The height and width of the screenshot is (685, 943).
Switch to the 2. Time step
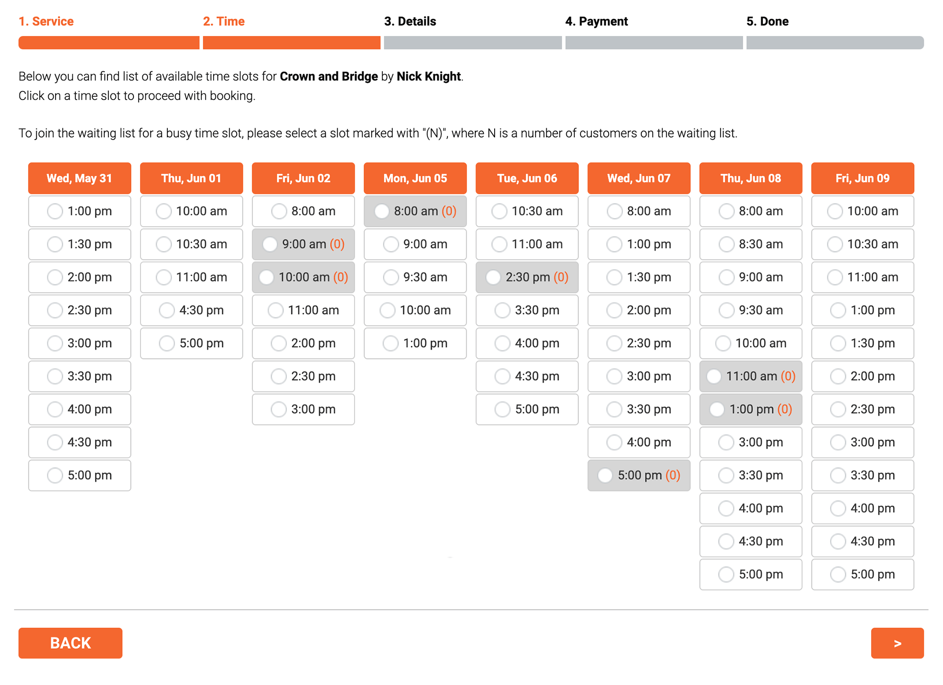pyautogui.click(x=224, y=21)
